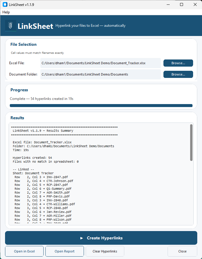
Task: Minimize the LinkSheet window
Action: point(168,5)
